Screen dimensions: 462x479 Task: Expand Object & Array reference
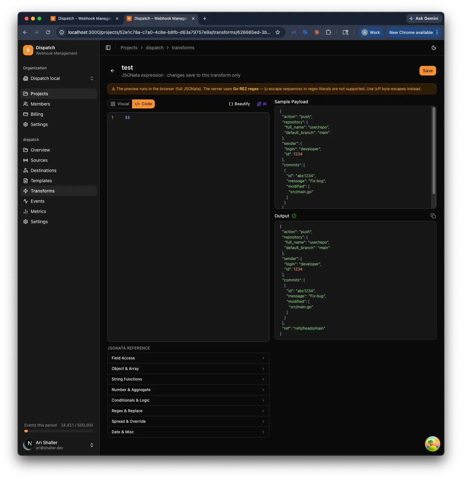click(x=188, y=369)
